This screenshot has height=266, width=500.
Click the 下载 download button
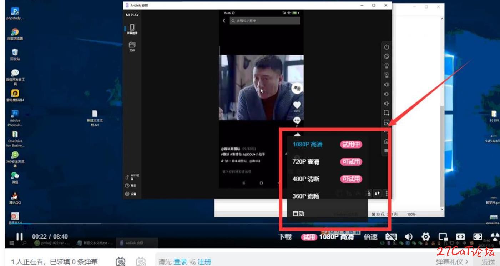click(x=285, y=237)
